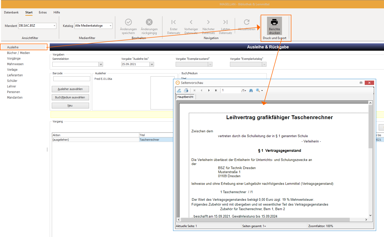Go to next page in preview
Screen dimensions: 384x237
pyautogui.click(x=209, y=90)
